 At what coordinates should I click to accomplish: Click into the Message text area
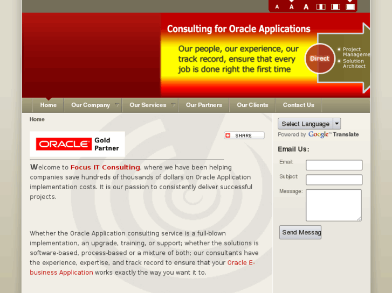(334, 205)
